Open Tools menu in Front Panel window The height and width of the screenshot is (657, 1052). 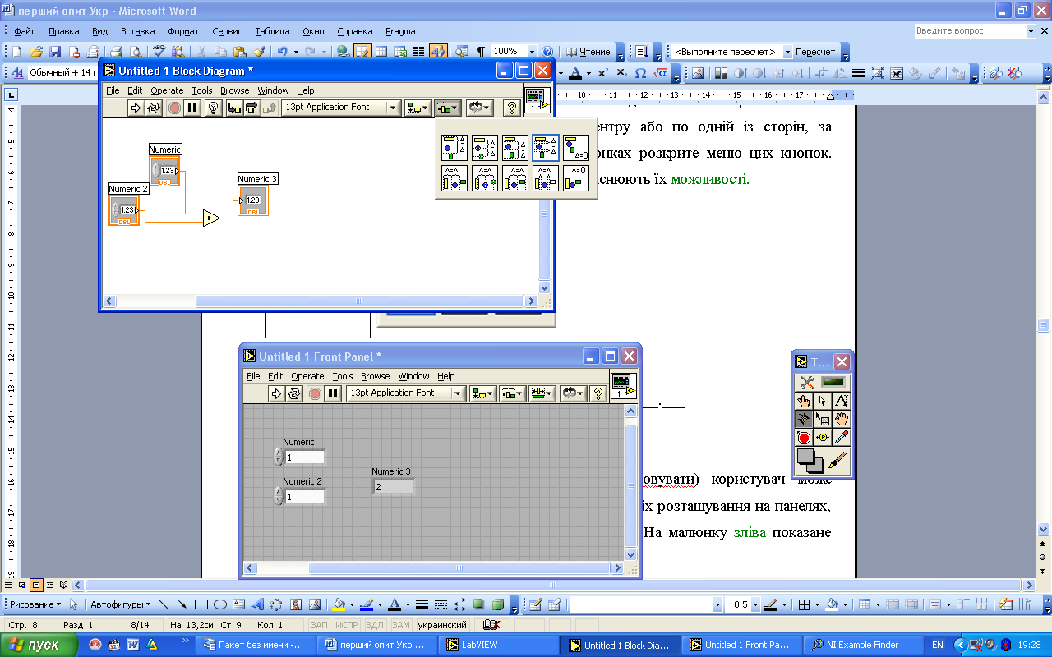click(x=343, y=376)
